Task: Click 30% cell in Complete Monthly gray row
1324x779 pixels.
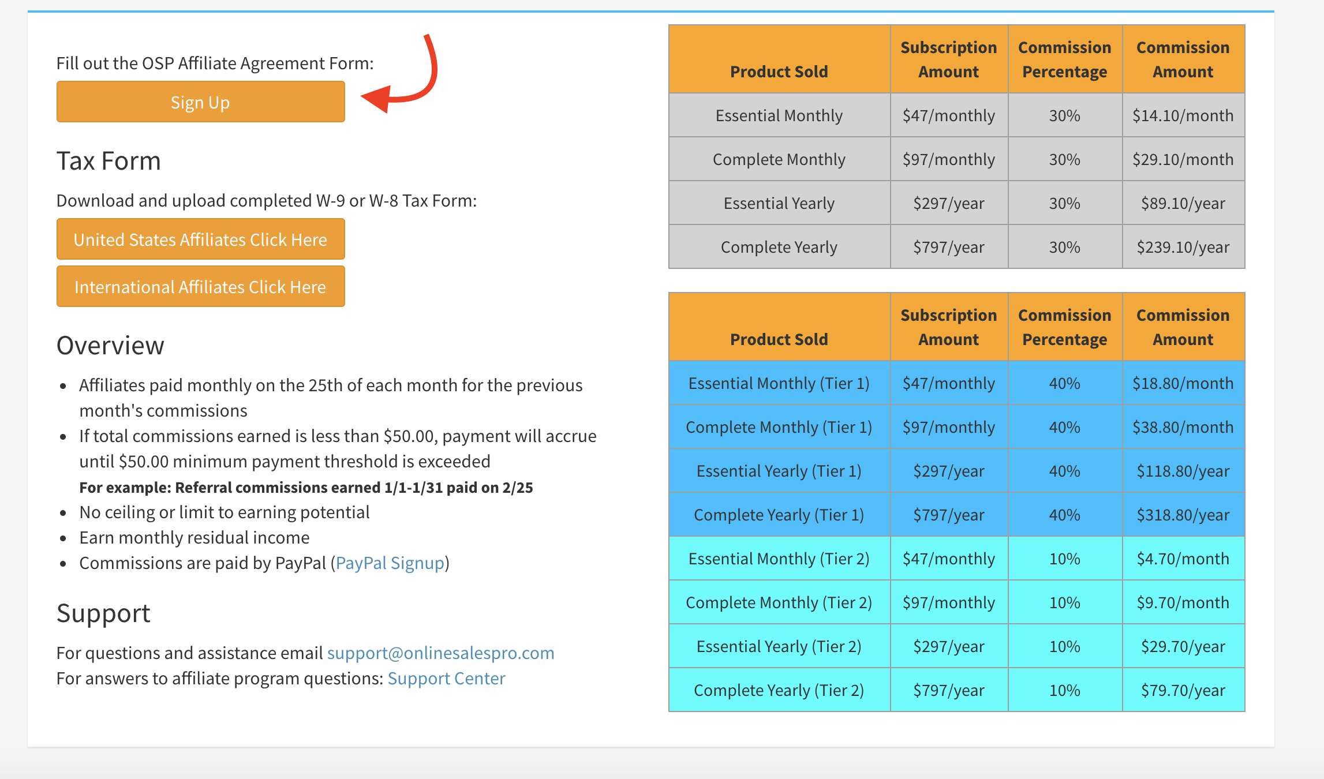Action: click(x=1065, y=159)
